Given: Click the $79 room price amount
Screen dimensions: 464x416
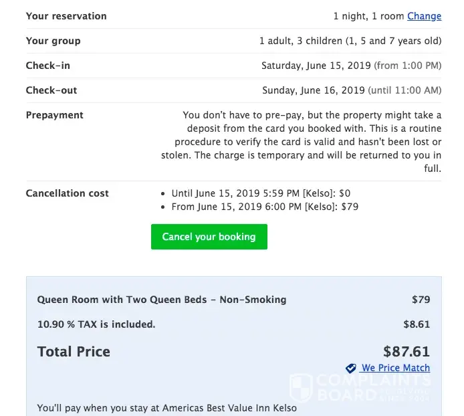Looking at the screenshot, I should click(x=421, y=300).
